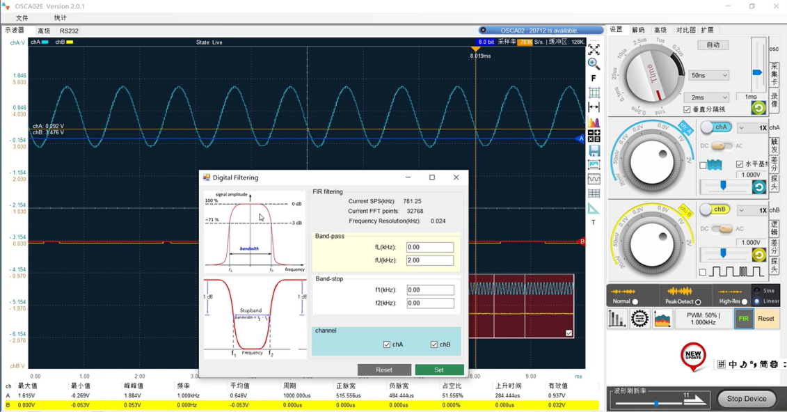Viewport: 787px width, 412px height.
Task: Click the fullscreen expand arrows icon
Action: click(594, 50)
